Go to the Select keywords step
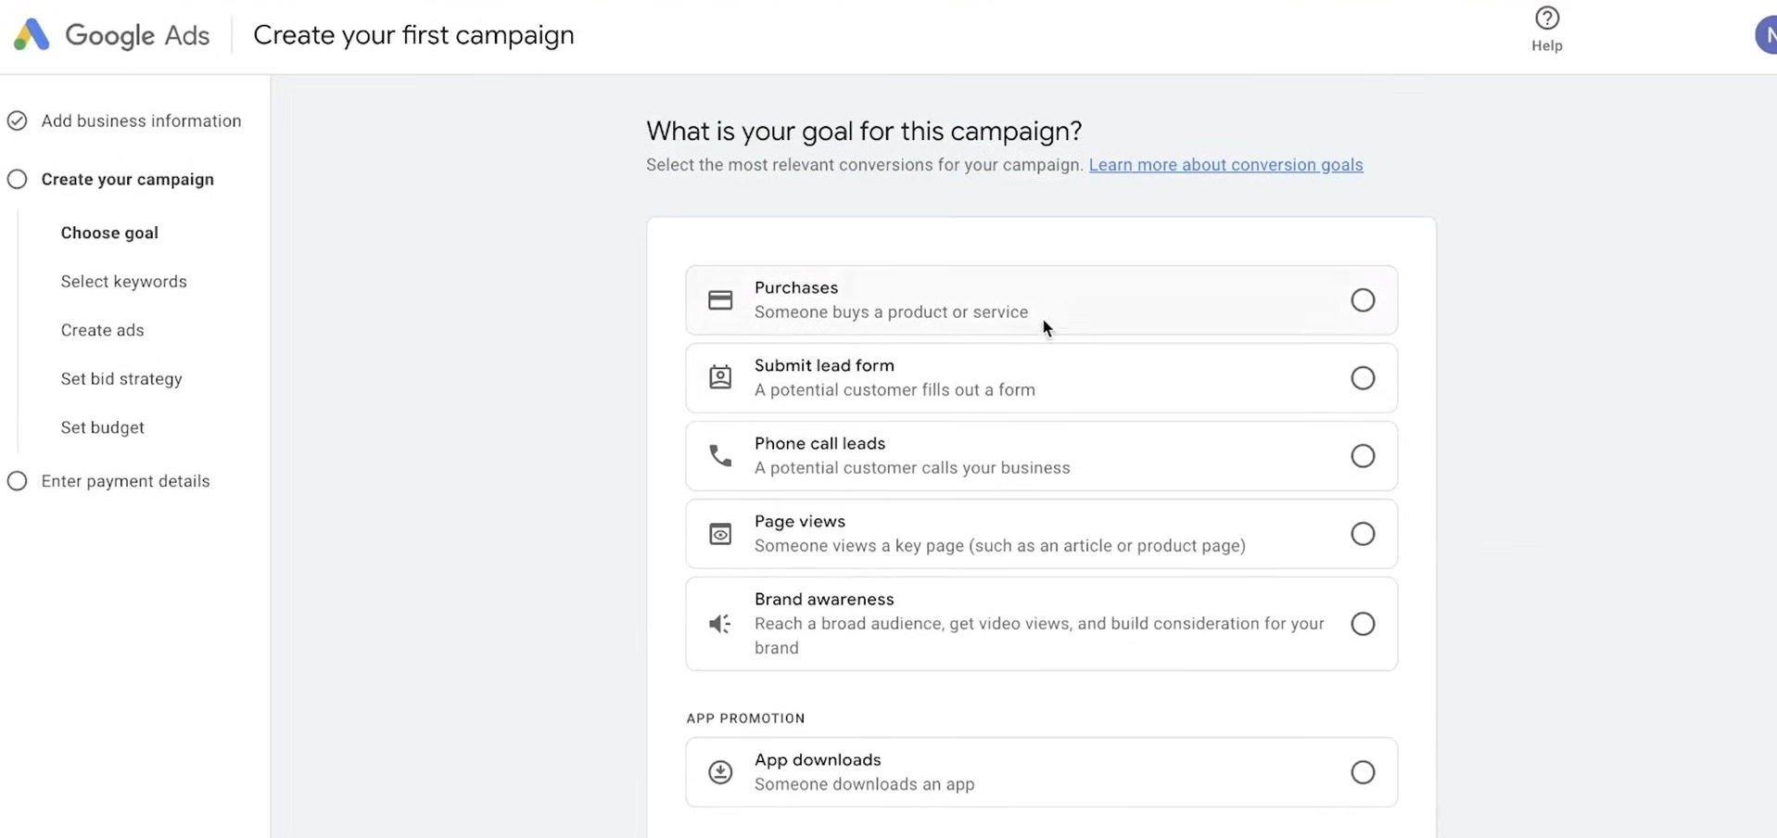Image resolution: width=1777 pixels, height=838 pixels. pyautogui.click(x=124, y=282)
